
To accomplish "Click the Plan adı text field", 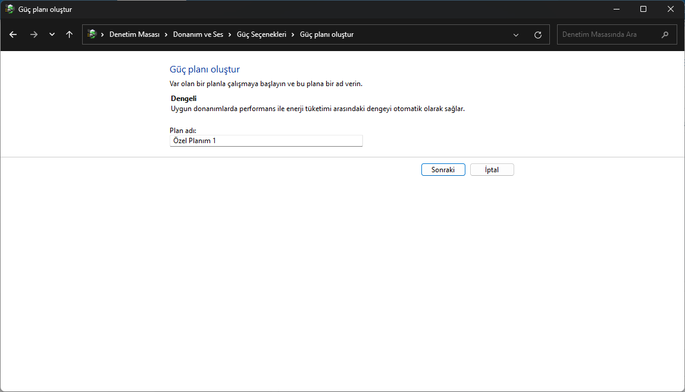I will (266, 140).
